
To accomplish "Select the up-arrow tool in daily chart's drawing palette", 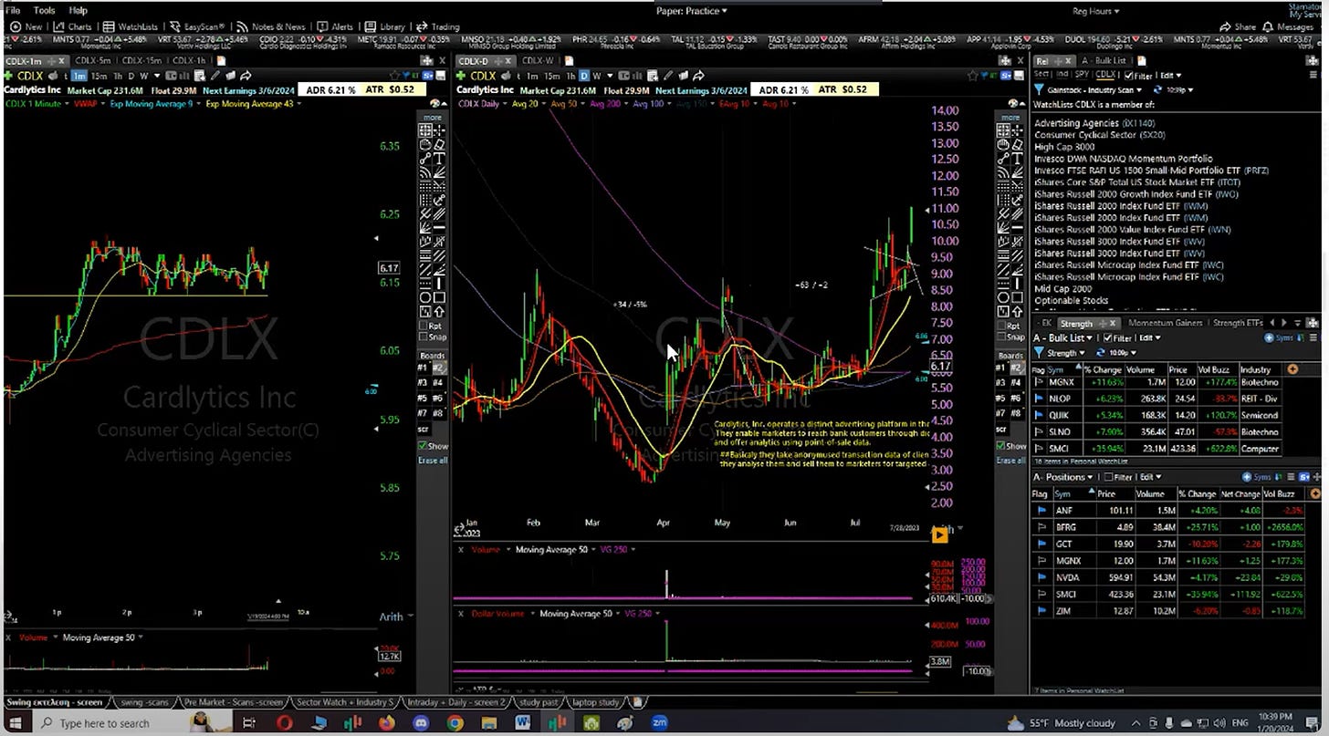I will pyautogui.click(x=1017, y=312).
